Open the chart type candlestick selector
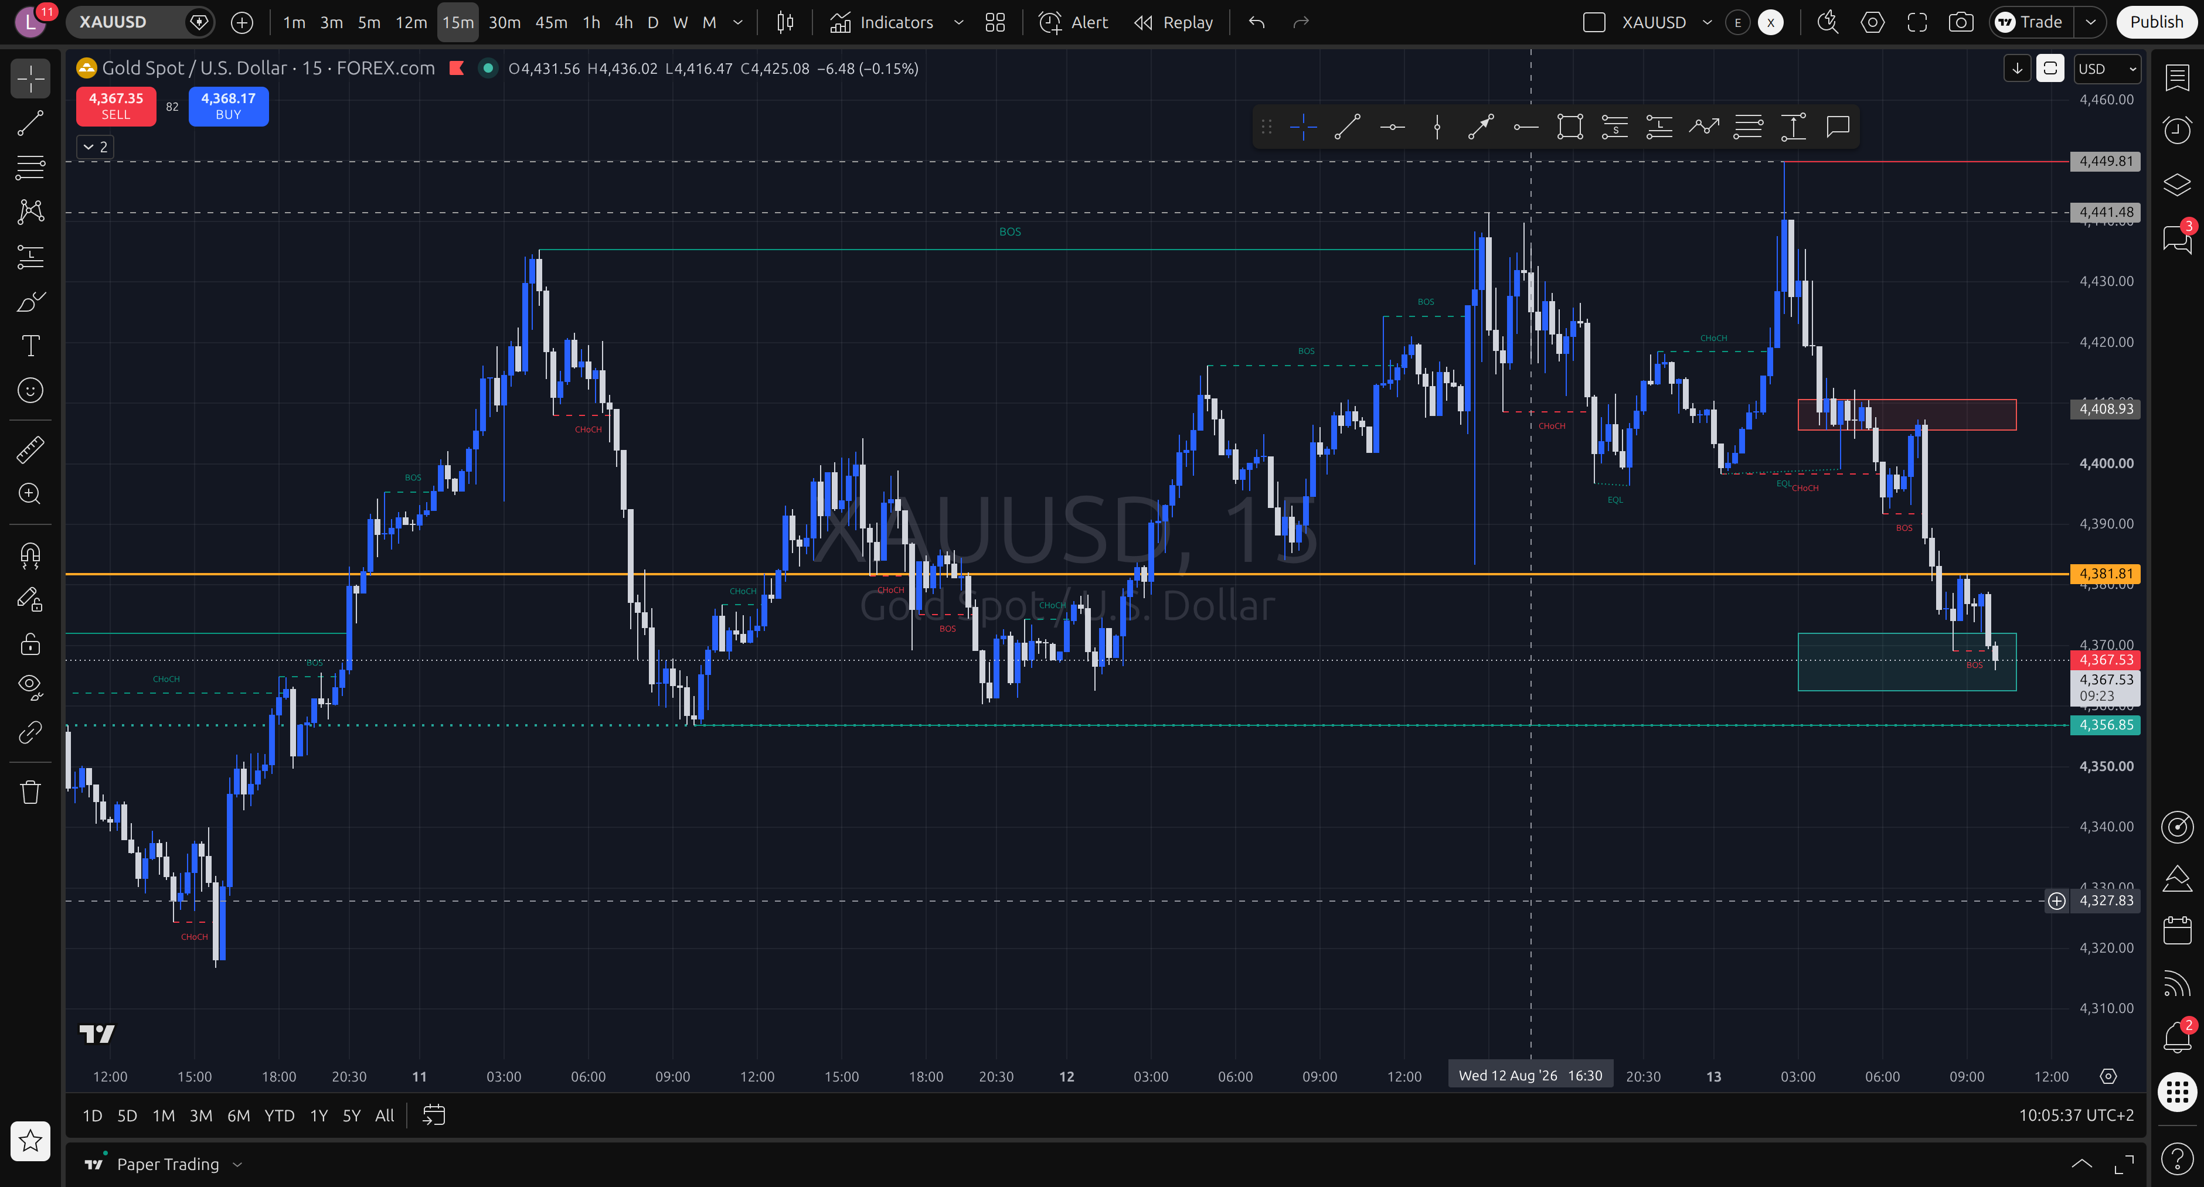The width and height of the screenshot is (2204, 1187). click(784, 22)
